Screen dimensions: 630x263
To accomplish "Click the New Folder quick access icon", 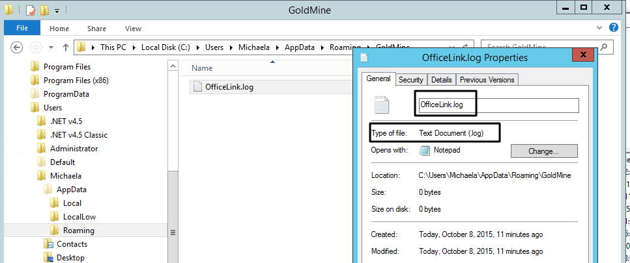I will tap(44, 10).
